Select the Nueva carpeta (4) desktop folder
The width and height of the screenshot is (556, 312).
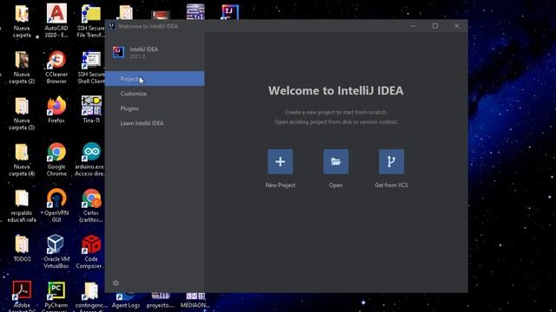22,159
